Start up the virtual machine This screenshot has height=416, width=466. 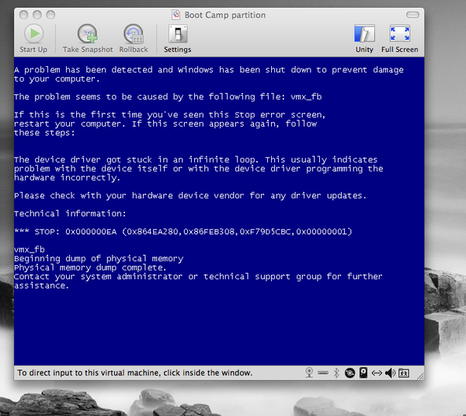point(33,34)
